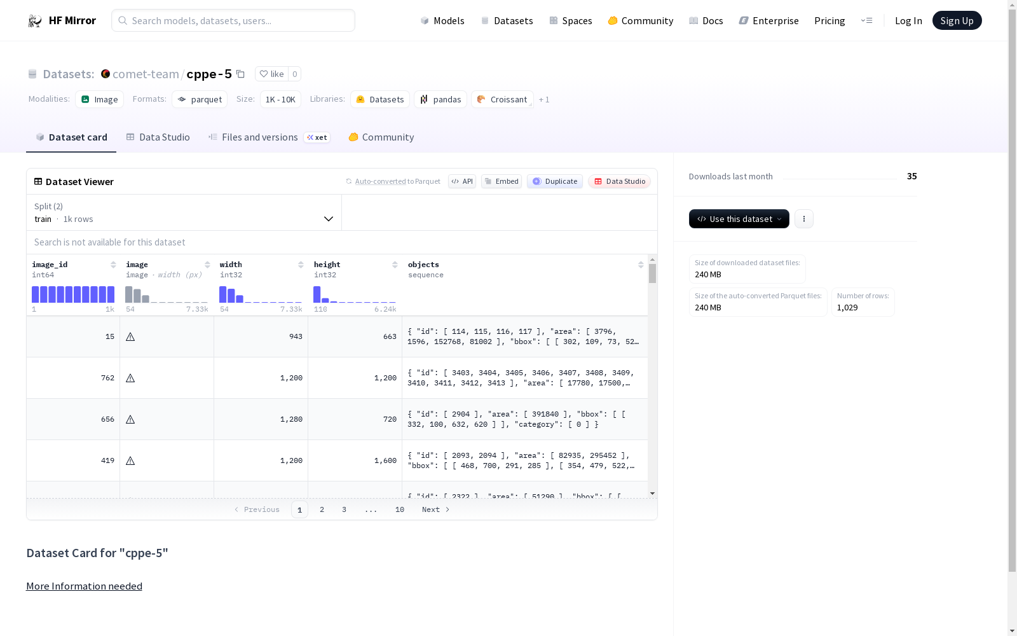Screen dimensions: 1017x636
Task: Filter by Image modality tag
Action: 100,99
